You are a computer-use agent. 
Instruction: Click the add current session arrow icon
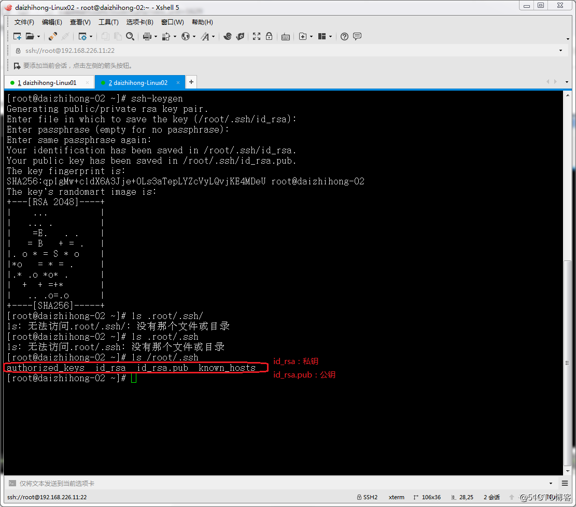tap(17, 66)
